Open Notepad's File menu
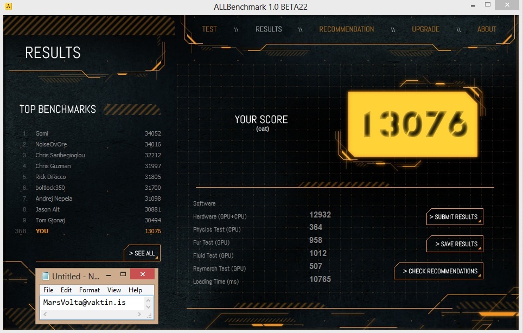 [48, 290]
